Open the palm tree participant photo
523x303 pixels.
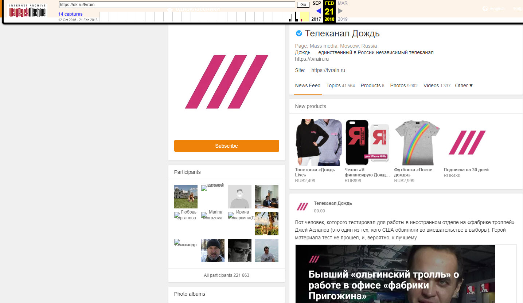pyautogui.click(x=267, y=224)
